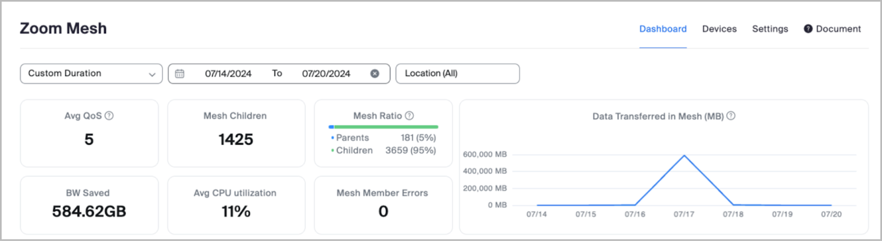The image size is (882, 241).
Task: Click the BW Saved label
Action: click(x=88, y=193)
